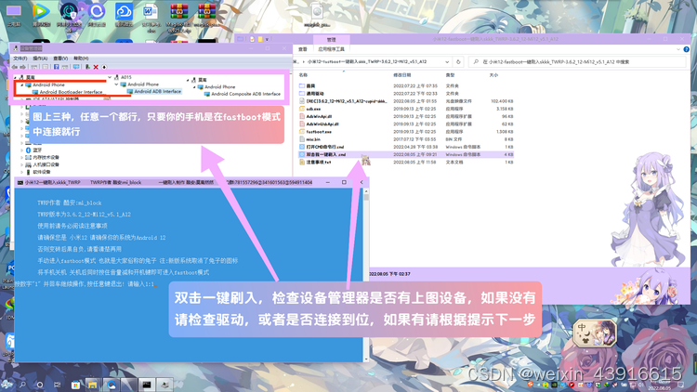Open the Word document desktop icon
The height and width of the screenshot is (392, 697).
click(151, 17)
